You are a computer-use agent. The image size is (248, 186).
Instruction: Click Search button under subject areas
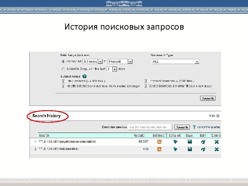pyautogui.click(x=208, y=99)
